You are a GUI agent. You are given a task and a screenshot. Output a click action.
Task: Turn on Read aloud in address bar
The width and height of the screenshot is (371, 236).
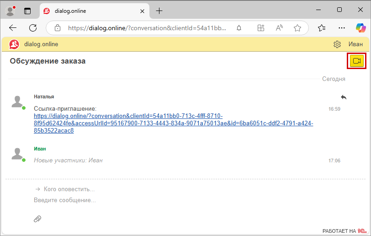279,28
